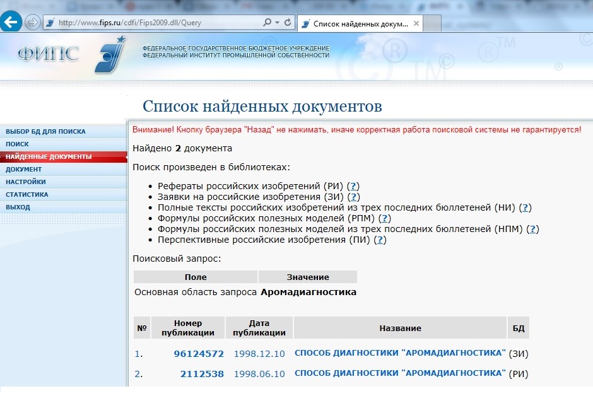Open the first 'СПОСОБ ДИАГНОСТИКИ' title link (ЗИ)
This screenshot has height=396, width=593.
click(x=400, y=353)
